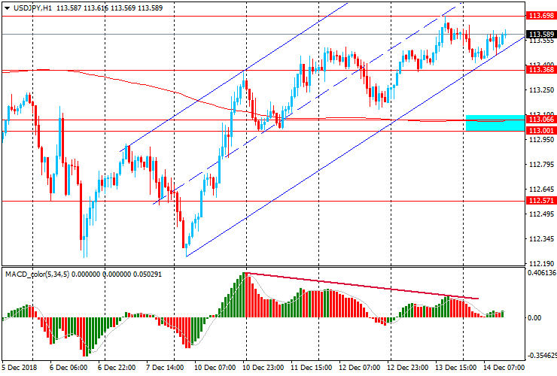This screenshot has height=376, width=557.
Task: Click the 5 Dec 2018 time axis label
Action: pyautogui.click(x=20, y=367)
